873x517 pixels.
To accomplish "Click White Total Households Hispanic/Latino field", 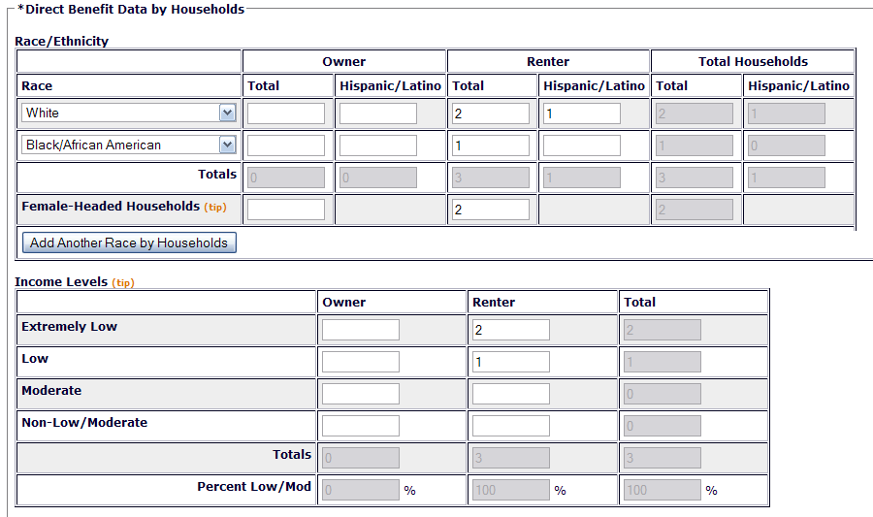I will tap(787, 113).
